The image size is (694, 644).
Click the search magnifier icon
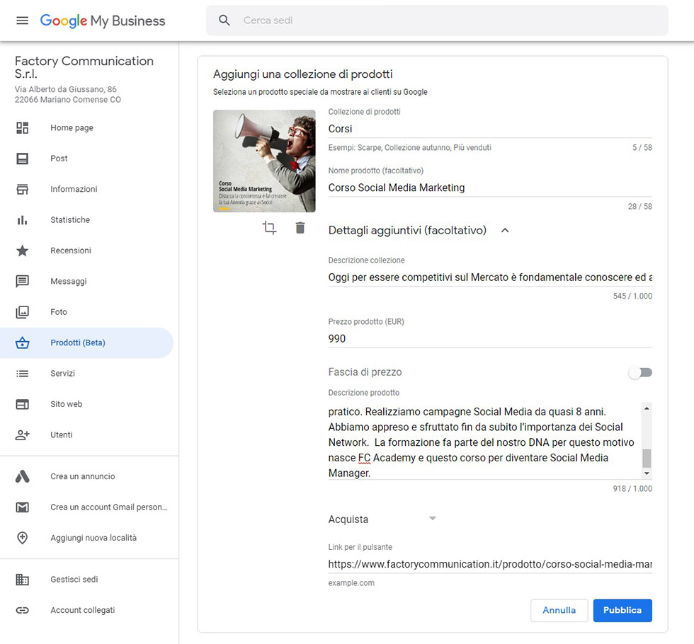[224, 21]
